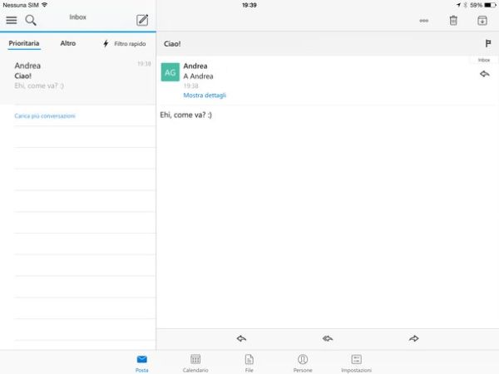
Task: Forward the message with bottom arrow
Action: point(413,338)
